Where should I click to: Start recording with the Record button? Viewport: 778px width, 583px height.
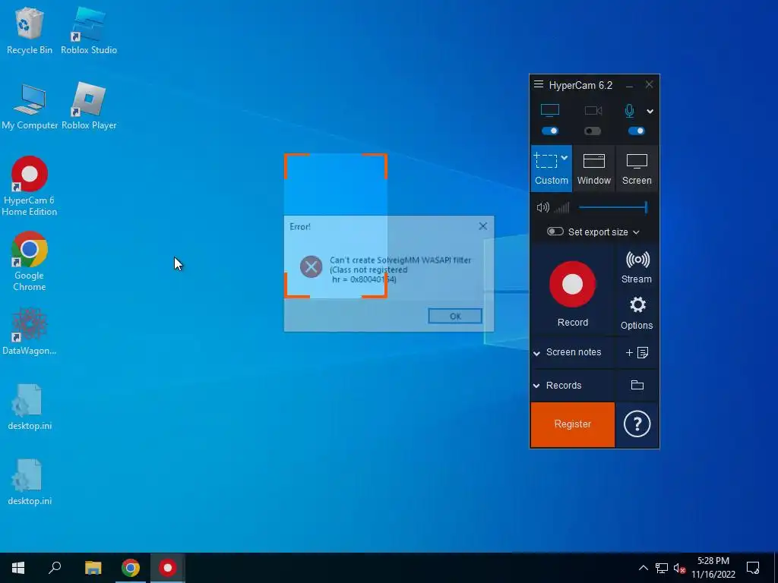click(x=572, y=284)
